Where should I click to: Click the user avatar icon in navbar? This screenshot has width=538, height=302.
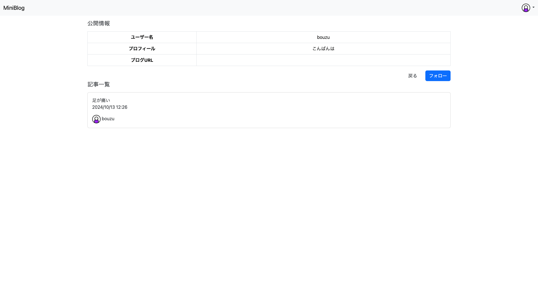point(526,8)
